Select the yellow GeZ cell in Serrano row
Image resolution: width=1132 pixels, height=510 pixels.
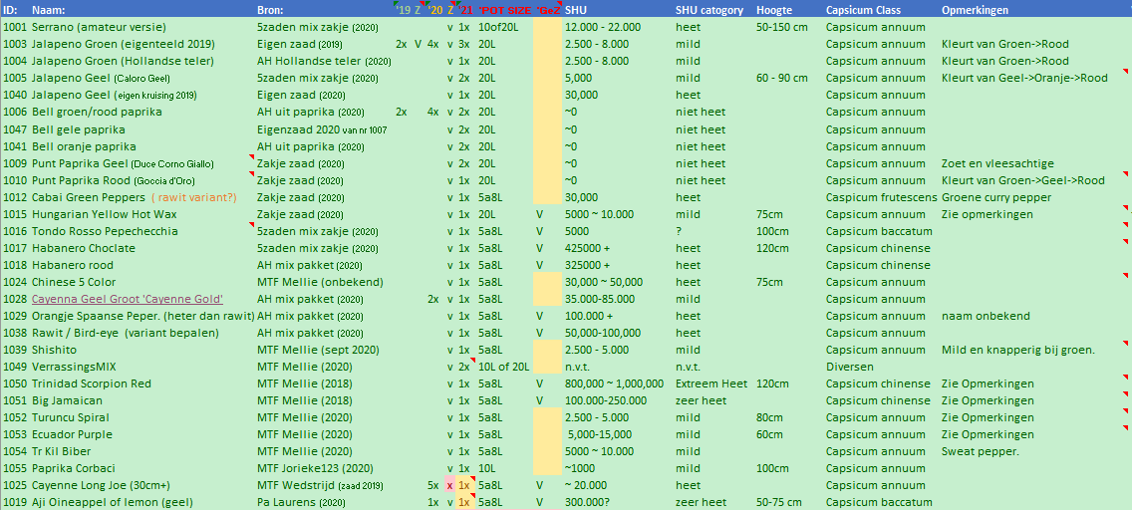point(547,27)
